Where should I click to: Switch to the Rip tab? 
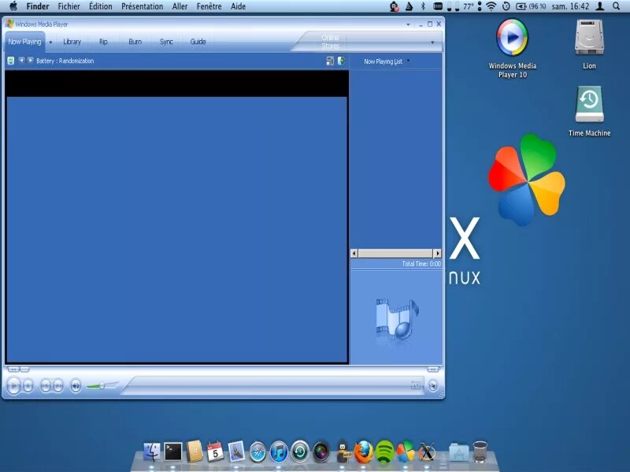103,42
